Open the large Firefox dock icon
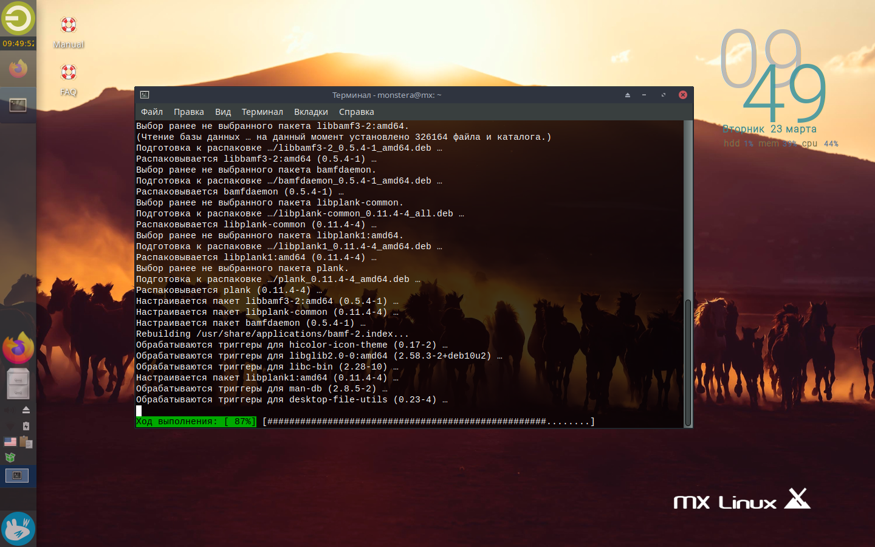 [18, 348]
